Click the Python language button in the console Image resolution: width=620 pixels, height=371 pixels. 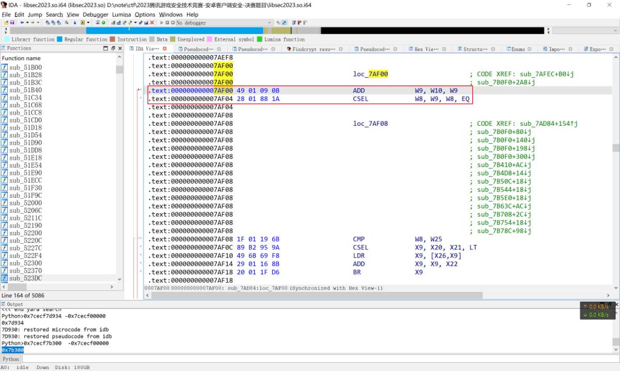10,359
